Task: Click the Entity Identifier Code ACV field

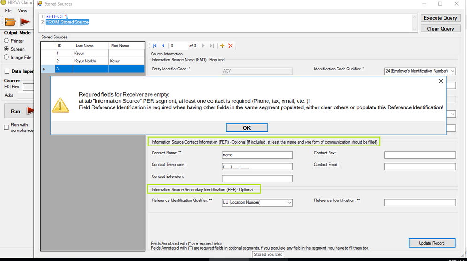Action: pyautogui.click(x=257, y=71)
